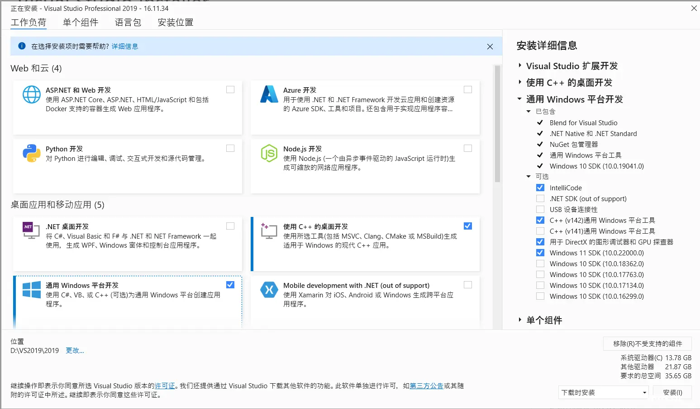
Task: Click the blue info icon in help banner
Action: pos(22,46)
